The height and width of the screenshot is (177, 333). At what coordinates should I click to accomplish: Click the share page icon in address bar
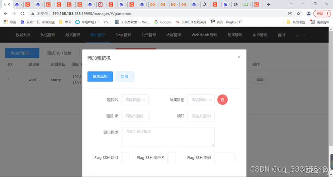click(x=290, y=13)
